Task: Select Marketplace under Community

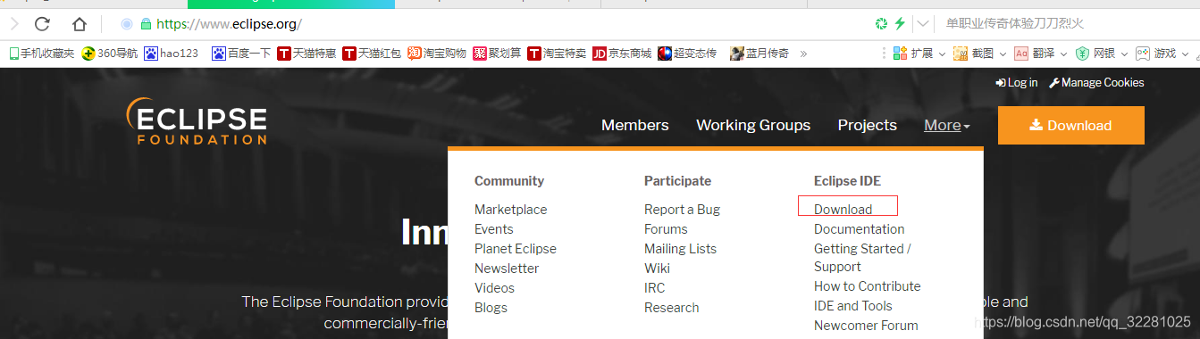Action: (510, 210)
